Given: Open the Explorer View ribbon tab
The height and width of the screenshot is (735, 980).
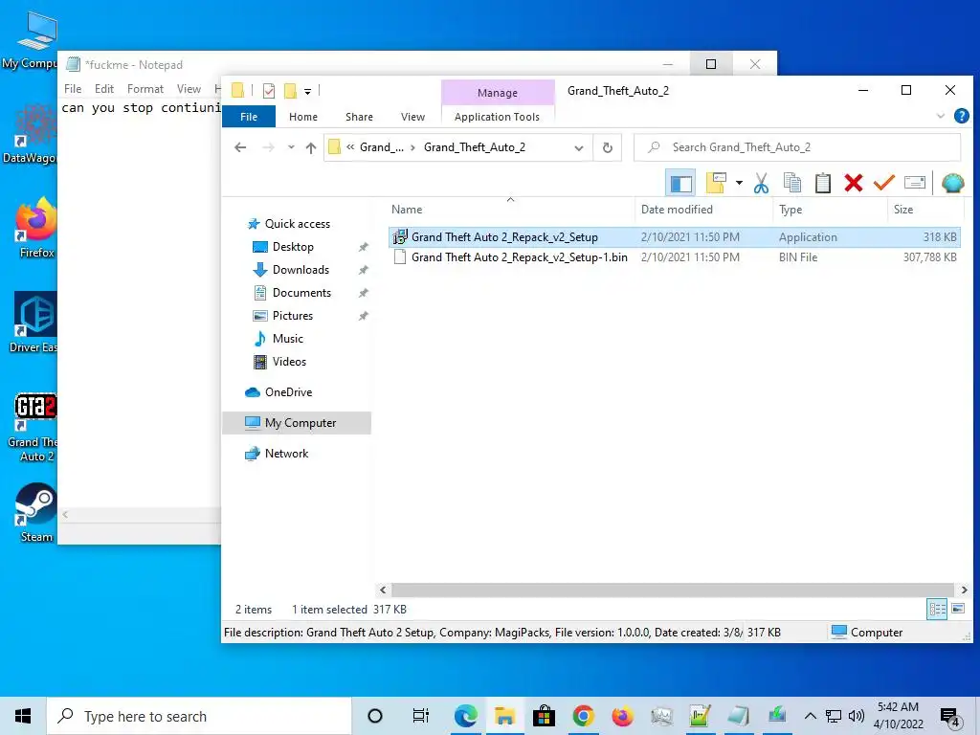Looking at the screenshot, I should [x=412, y=117].
